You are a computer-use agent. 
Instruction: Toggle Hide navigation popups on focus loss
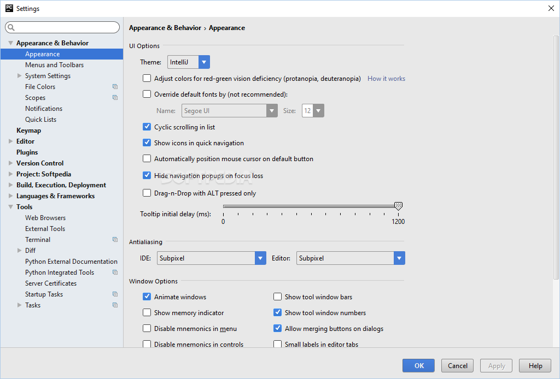[147, 175]
